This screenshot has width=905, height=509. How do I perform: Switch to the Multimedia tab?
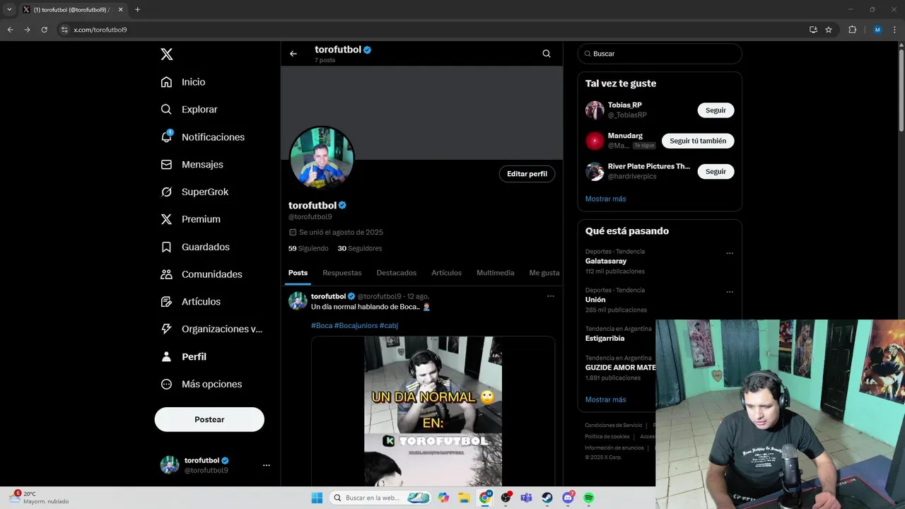click(x=496, y=273)
